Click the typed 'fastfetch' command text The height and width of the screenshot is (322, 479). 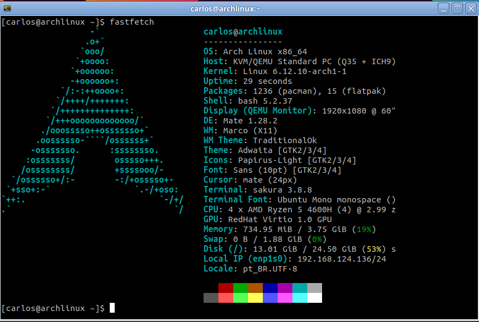132,22
